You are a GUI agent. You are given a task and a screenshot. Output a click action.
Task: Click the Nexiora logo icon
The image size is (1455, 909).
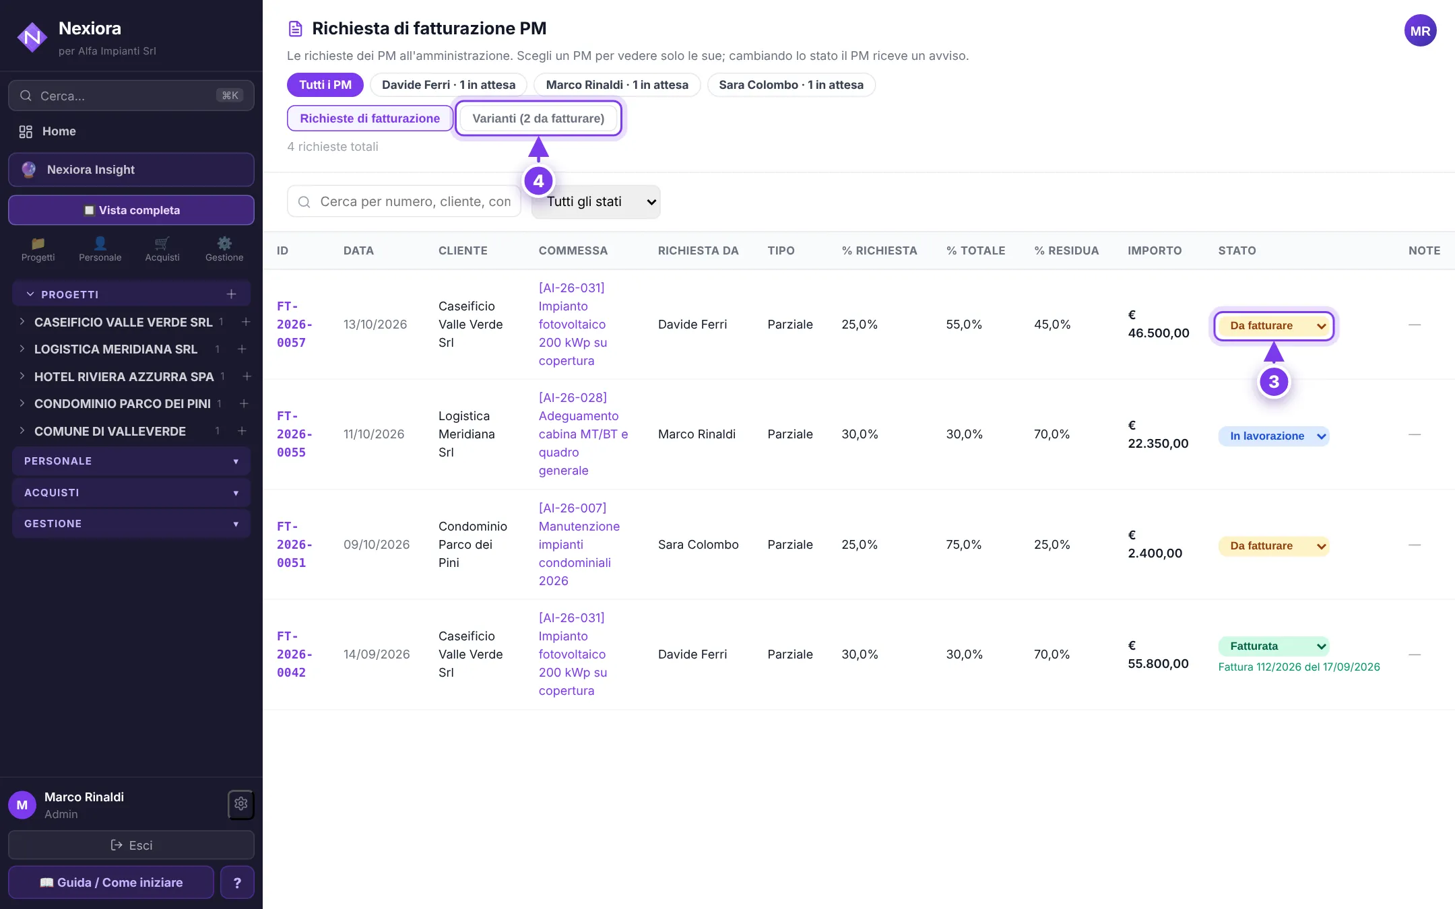tap(32, 38)
